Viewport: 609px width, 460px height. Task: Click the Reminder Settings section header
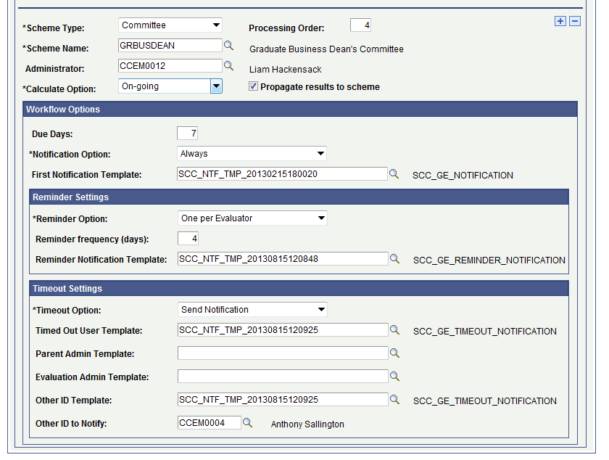[x=299, y=197]
